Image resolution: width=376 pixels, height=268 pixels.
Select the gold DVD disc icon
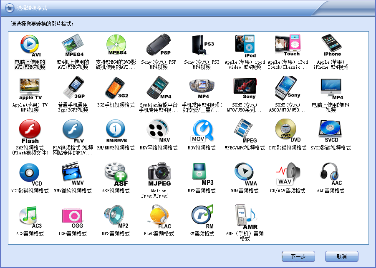[288, 130]
